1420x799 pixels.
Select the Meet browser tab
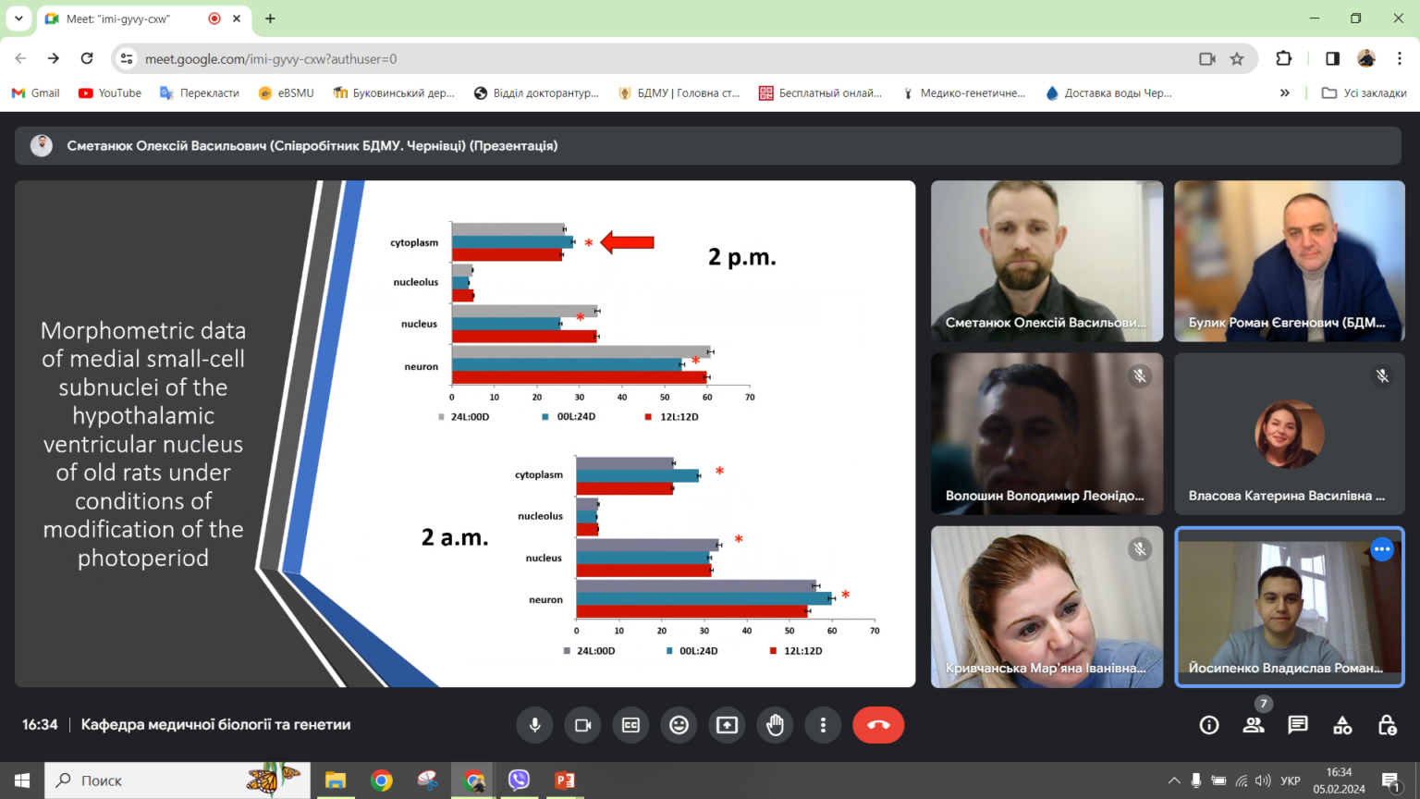[129, 18]
